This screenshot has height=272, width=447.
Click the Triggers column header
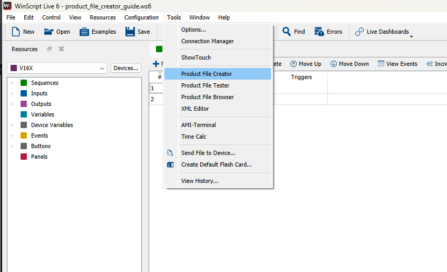coord(302,77)
